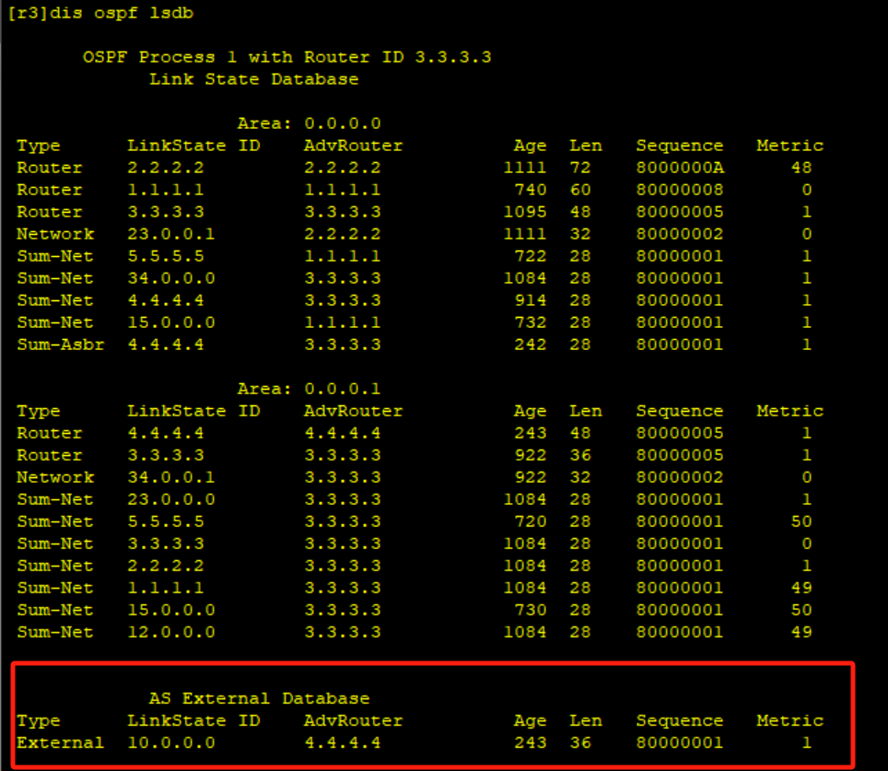The height and width of the screenshot is (771, 888).
Task: Click age value '722'
Action: point(531,256)
